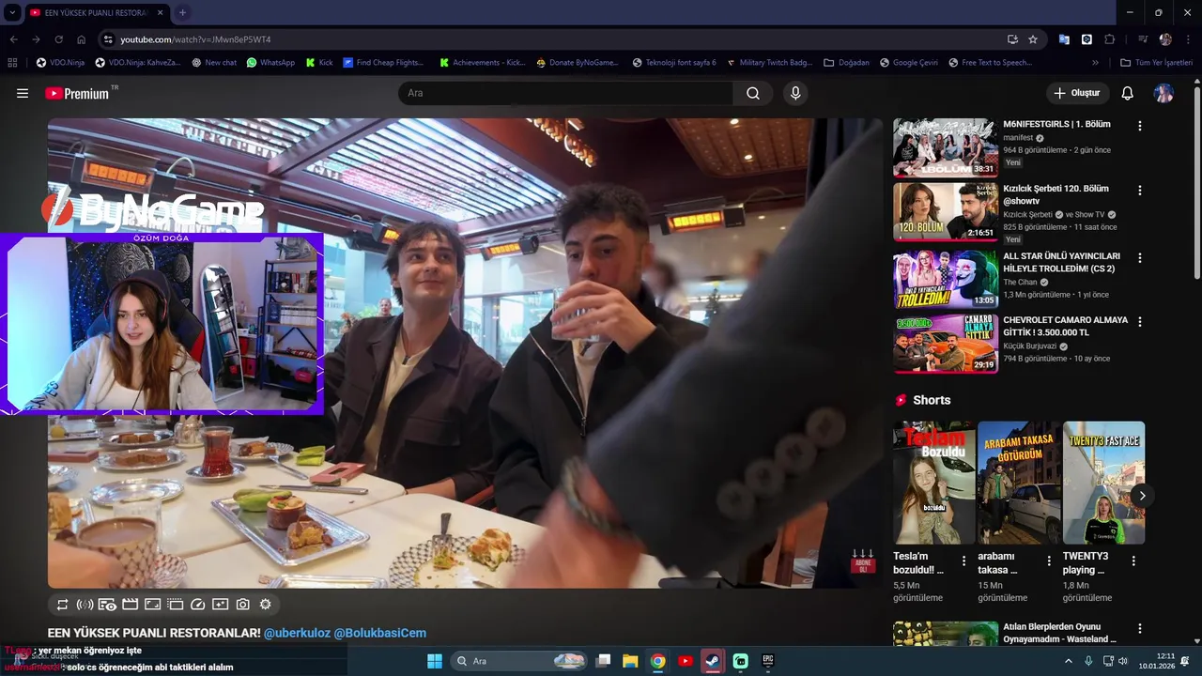Open the Google Çeviri bookmark
Viewport: 1202px width, 676px height.
(x=908, y=63)
